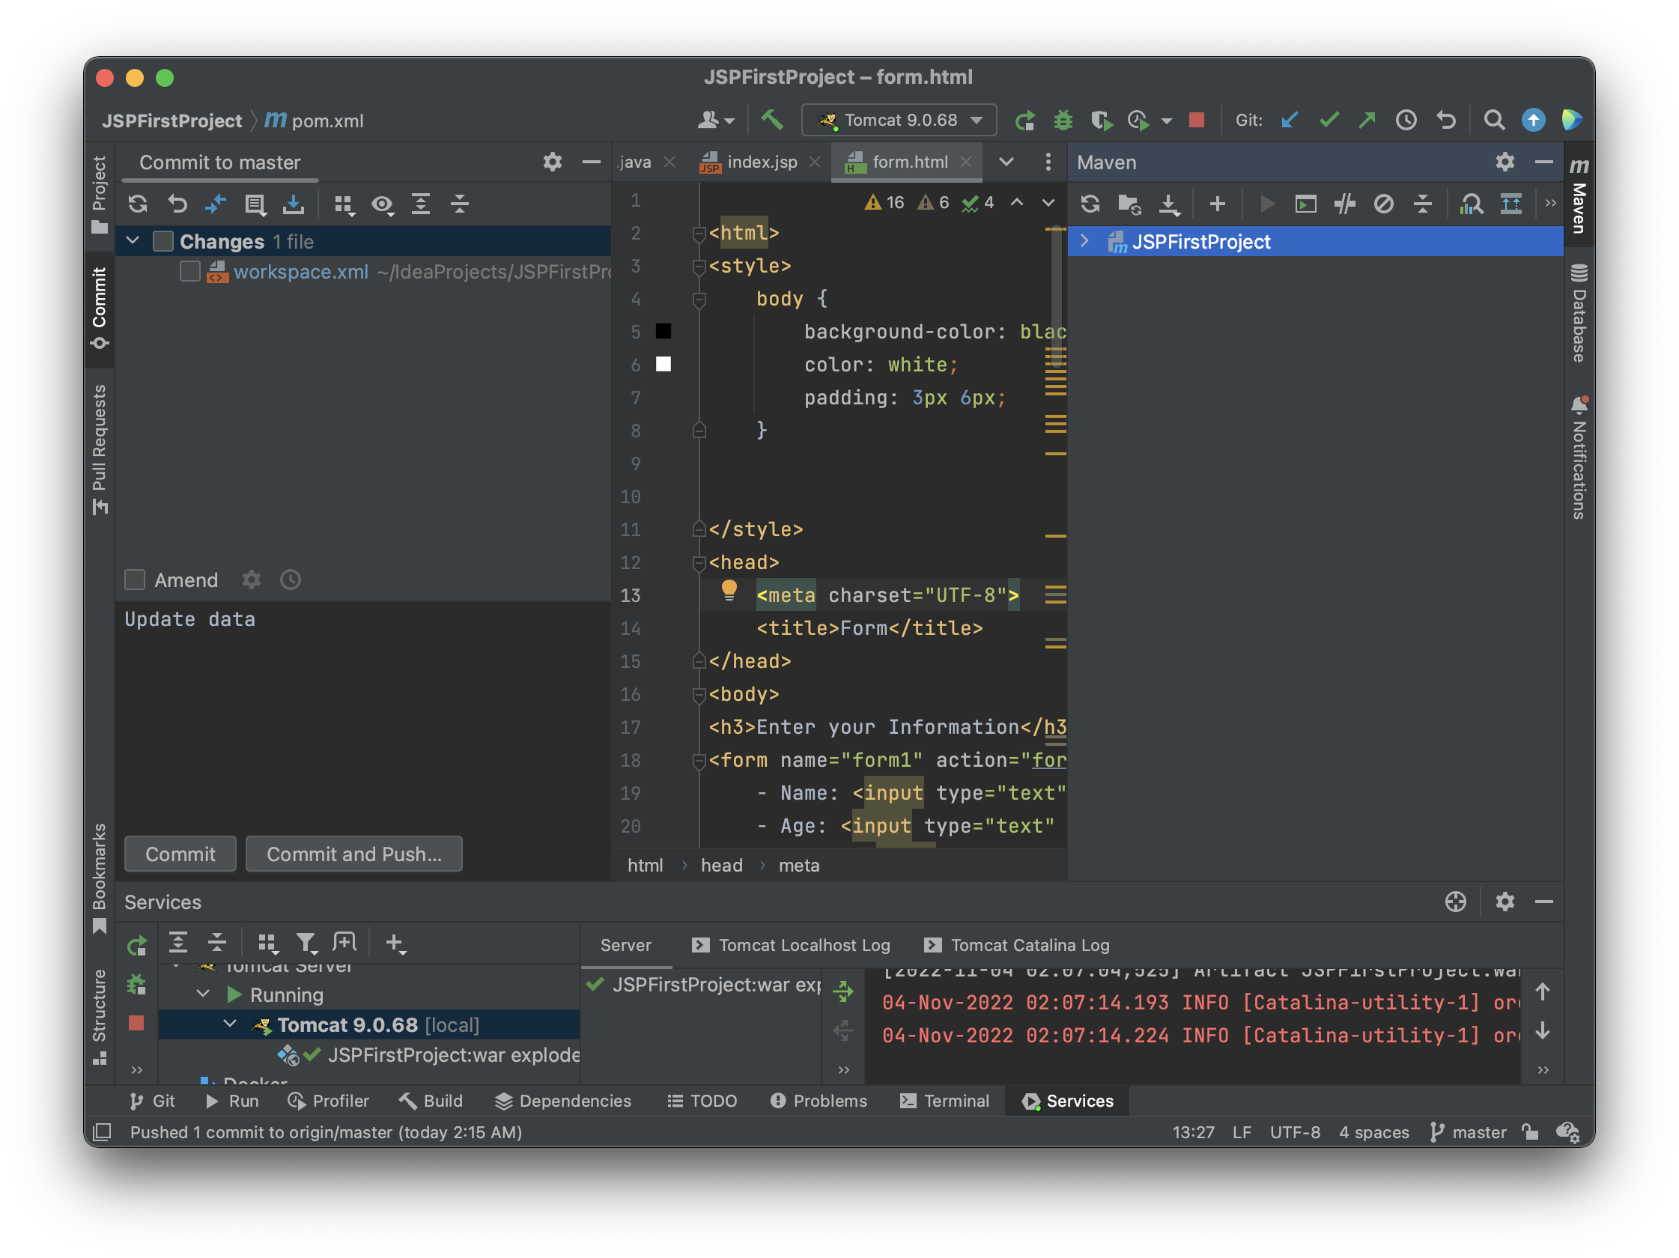The height and width of the screenshot is (1258, 1679).
Task: Collapse the Changes tree node
Action: tap(133, 241)
